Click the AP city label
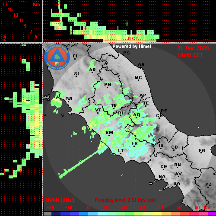The height and width of the screenshot is (216, 216). (143, 95)
